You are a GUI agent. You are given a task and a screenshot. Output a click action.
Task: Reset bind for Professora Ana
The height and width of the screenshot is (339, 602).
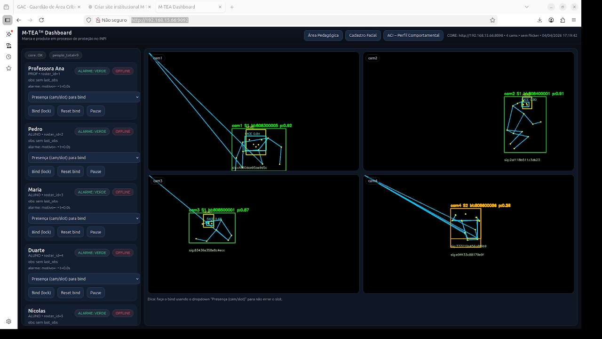click(71, 111)
